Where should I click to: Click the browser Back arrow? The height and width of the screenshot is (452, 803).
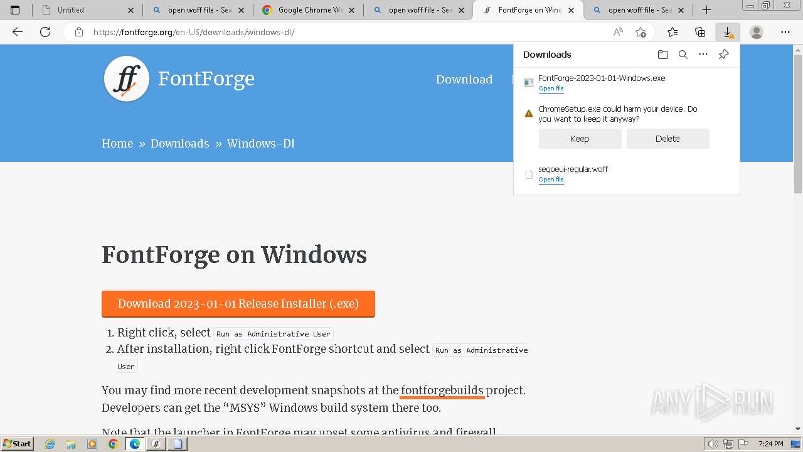coord(18,32)
